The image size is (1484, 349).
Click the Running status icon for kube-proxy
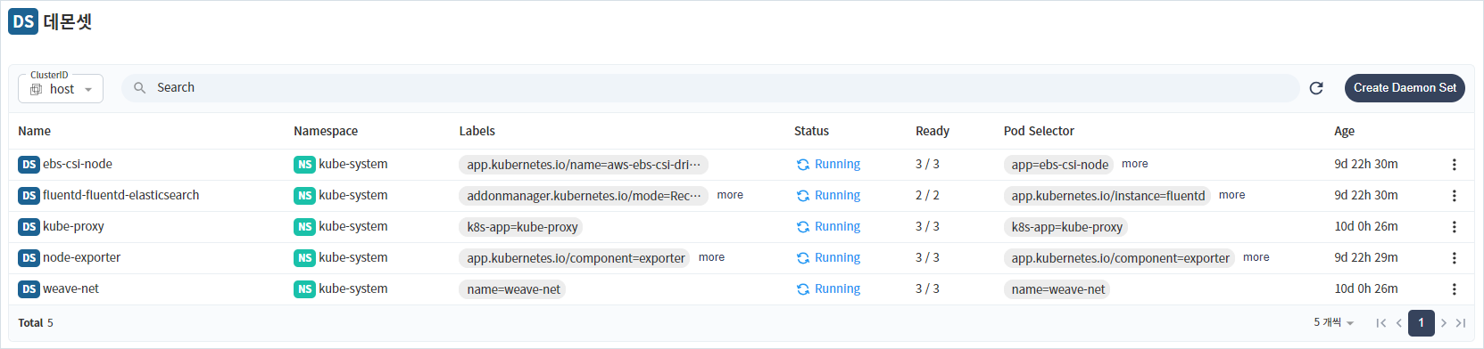tap(803, 227)
